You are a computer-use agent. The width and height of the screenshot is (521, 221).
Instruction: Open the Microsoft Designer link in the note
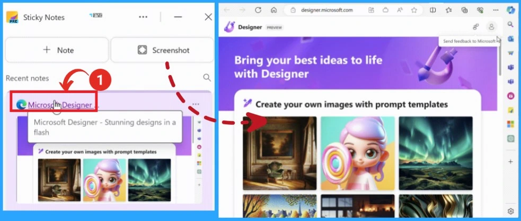[x=60, y=105]
